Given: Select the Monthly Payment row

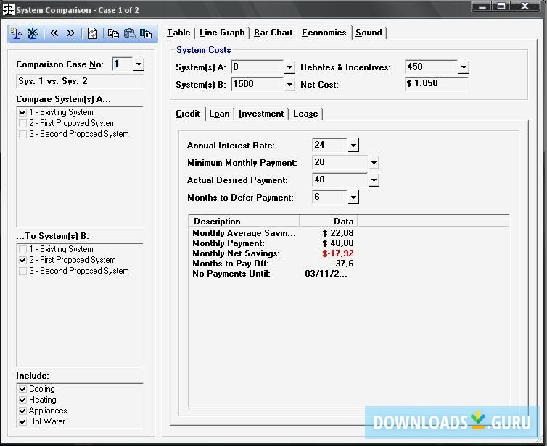Looking at the screenshot, I should pyautogui.click(x=273, y=243).
